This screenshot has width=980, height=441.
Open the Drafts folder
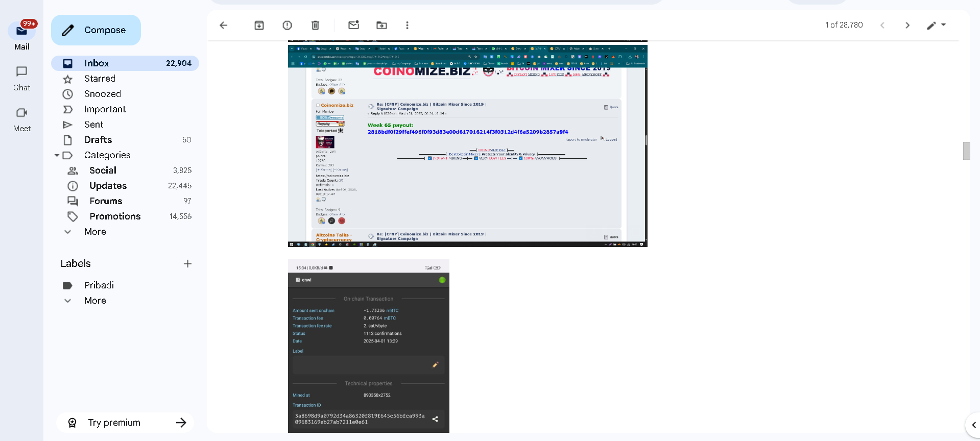[125, 140]
